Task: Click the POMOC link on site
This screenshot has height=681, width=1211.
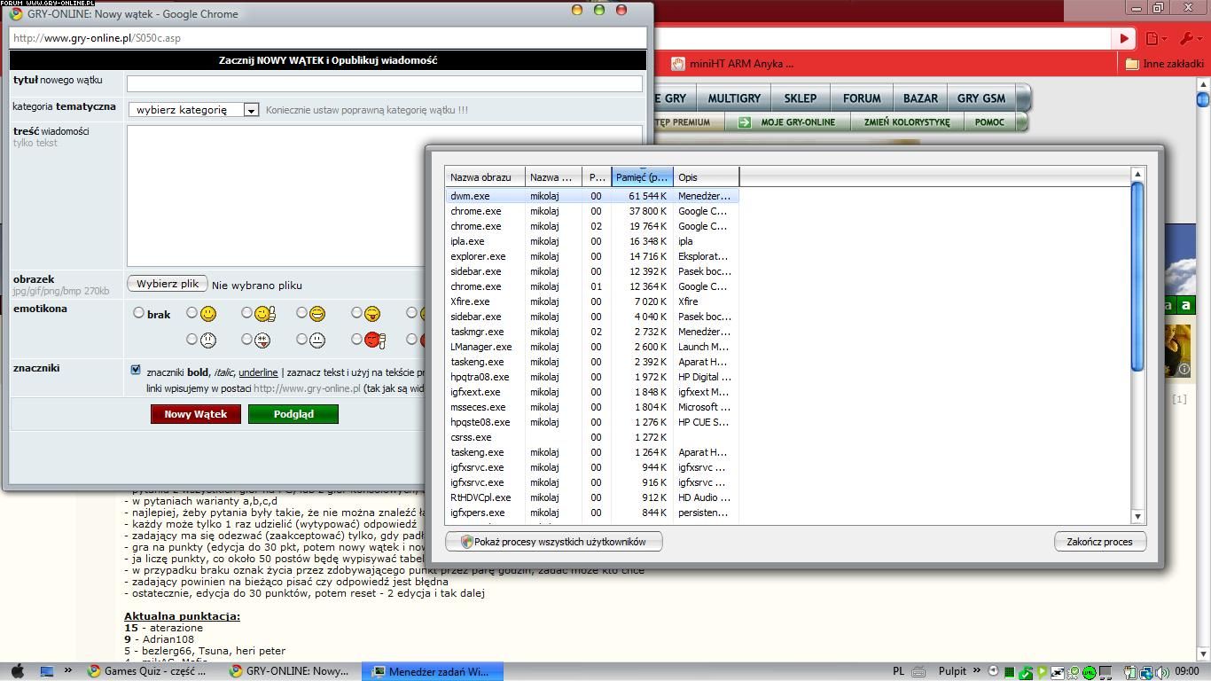Action: [x=989, y=122]
